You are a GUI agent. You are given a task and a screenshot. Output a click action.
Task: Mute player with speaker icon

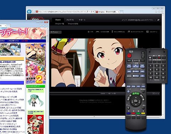pyautogui.click(x=109, y=94)
